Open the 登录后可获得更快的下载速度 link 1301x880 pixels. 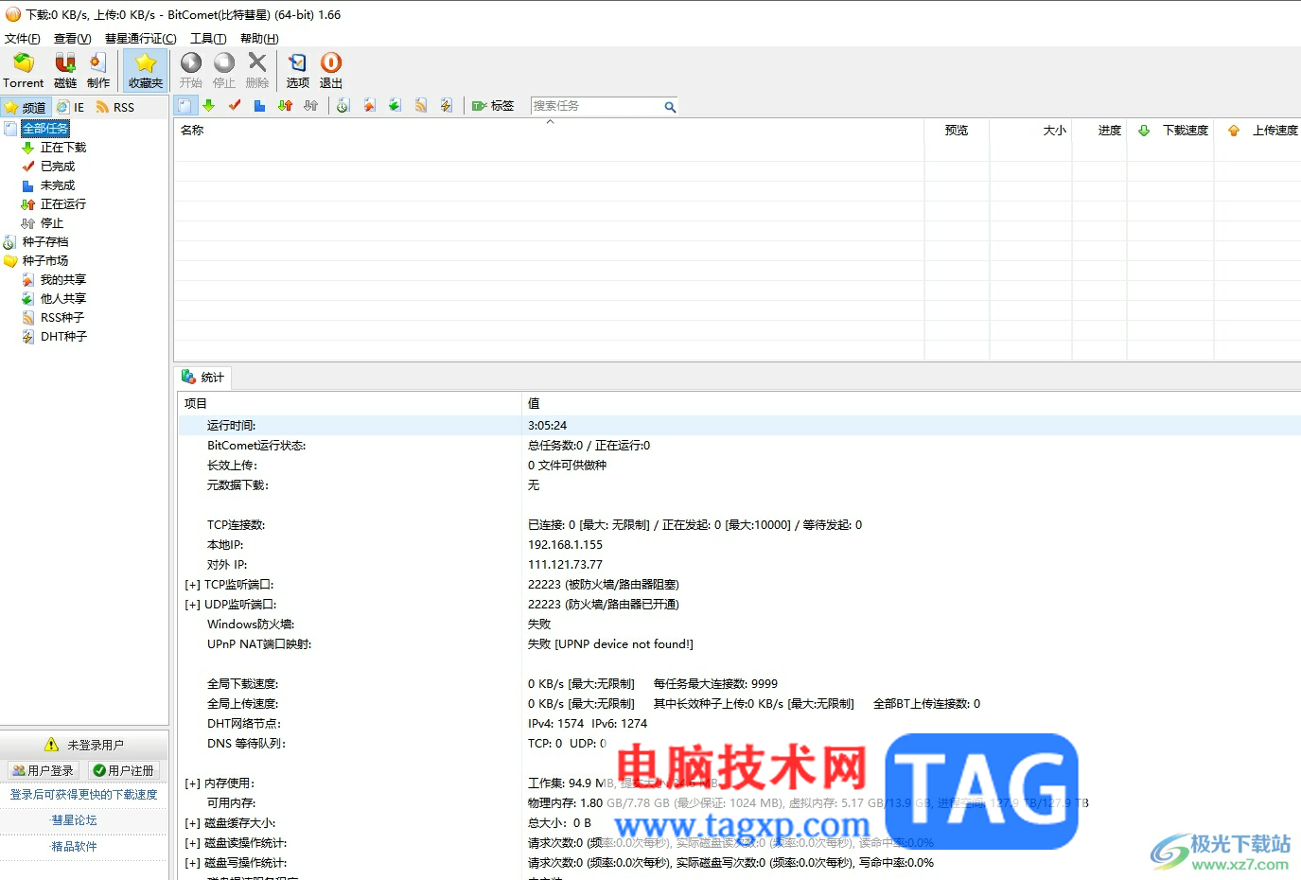click(84, 795)
